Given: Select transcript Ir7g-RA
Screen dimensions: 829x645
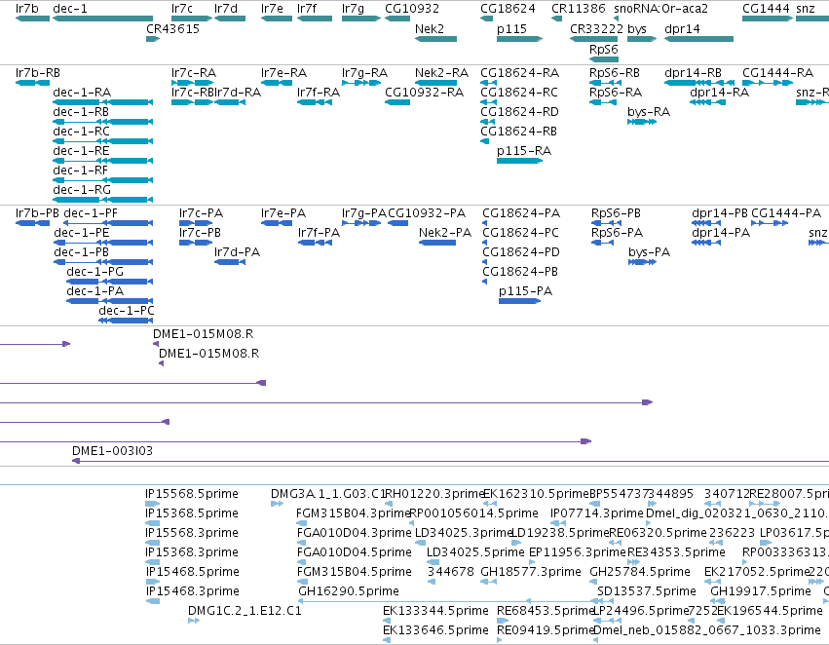Looking at the screenshot, I should [x=361, y=83].
